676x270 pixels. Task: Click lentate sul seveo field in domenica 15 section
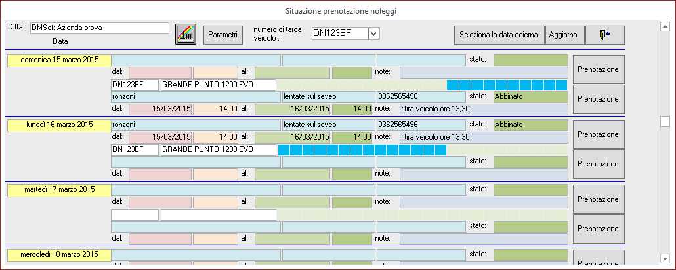329,97
